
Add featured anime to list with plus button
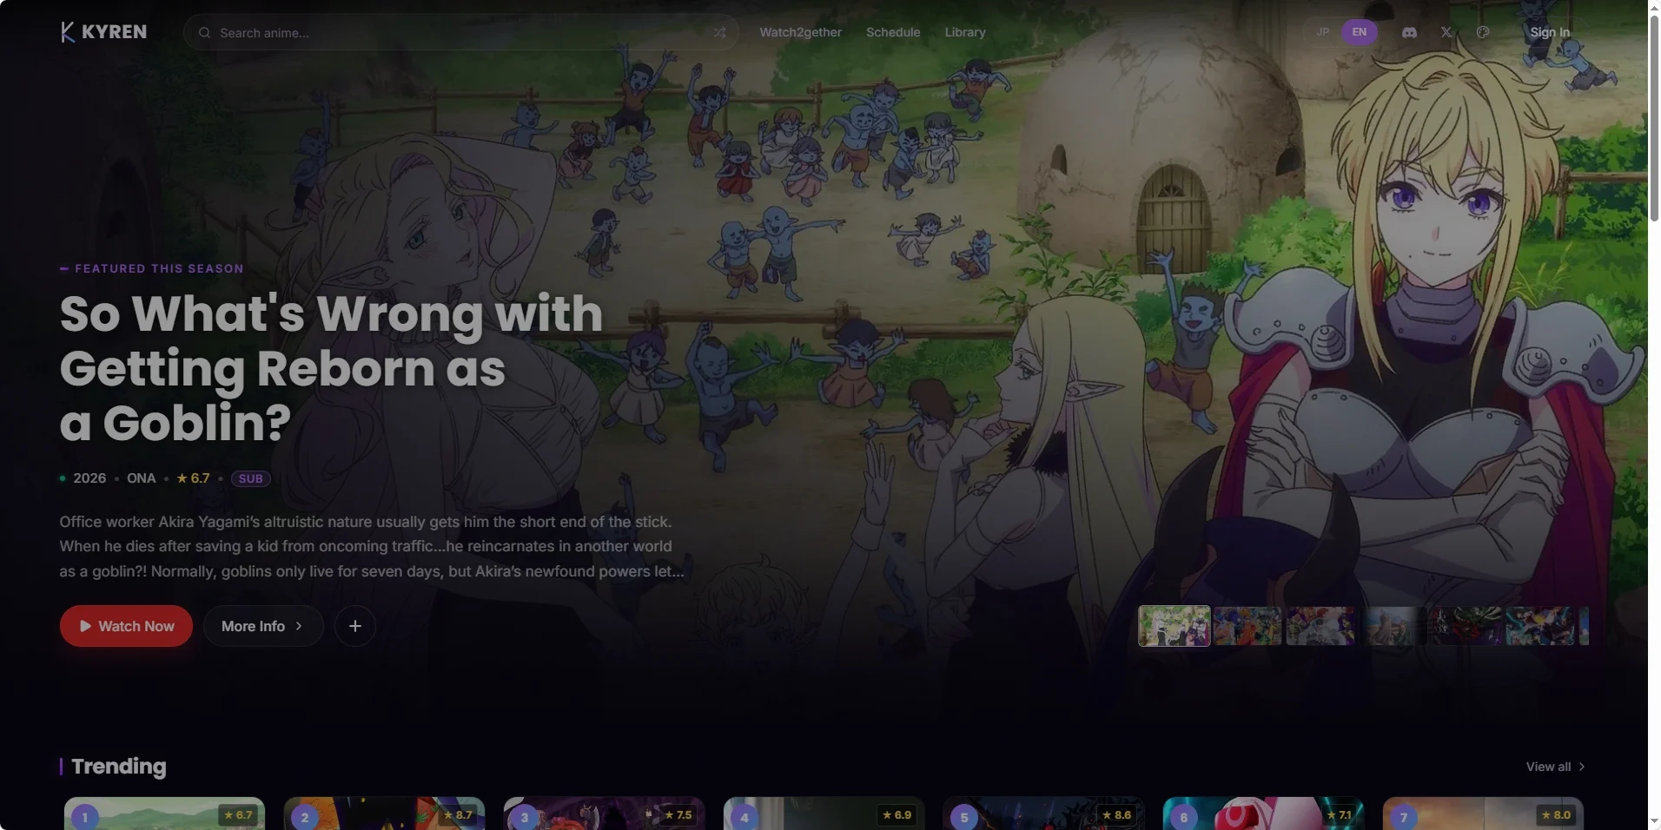[x=354, y=626]
